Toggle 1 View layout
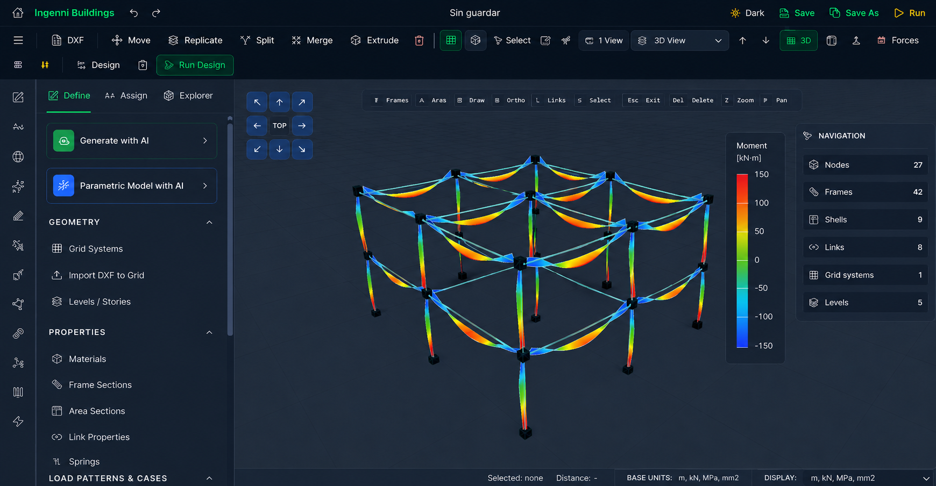 click(x=604, y=40)
